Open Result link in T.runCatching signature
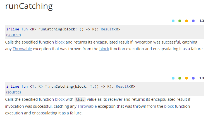 122,87
